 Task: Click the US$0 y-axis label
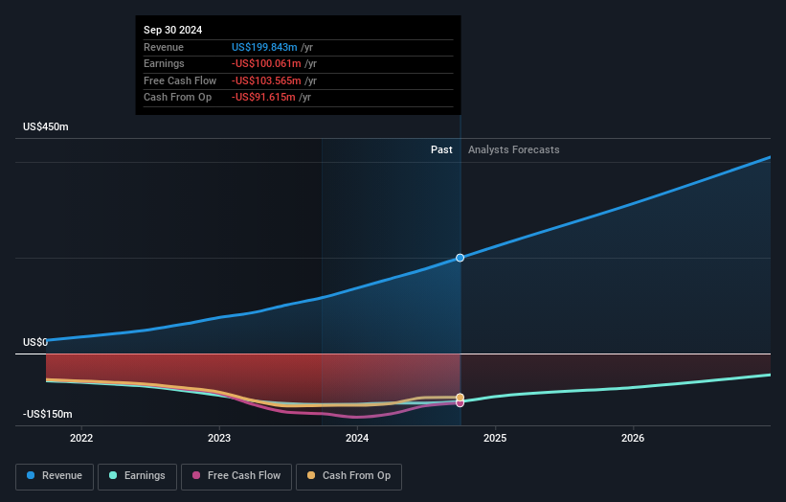[x=35, y=342]
